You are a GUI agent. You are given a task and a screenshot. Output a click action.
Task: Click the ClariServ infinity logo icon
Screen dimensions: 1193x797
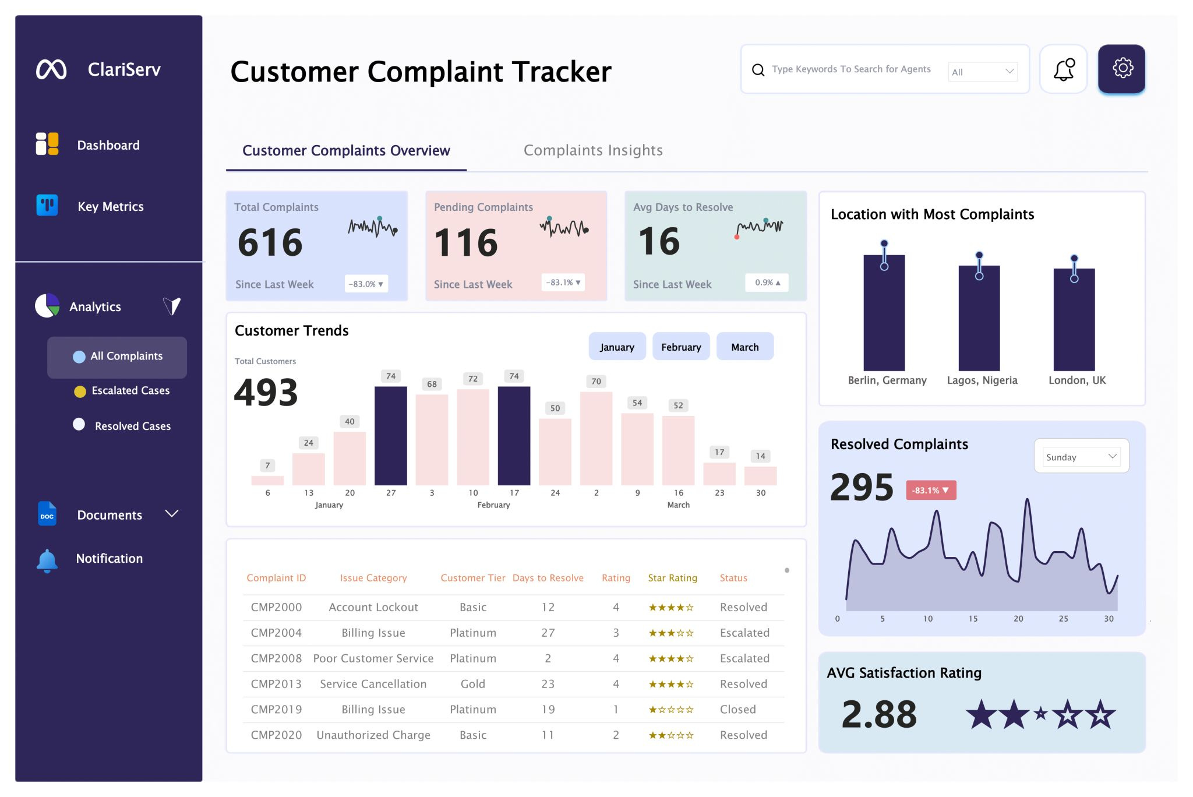[51, 69]
